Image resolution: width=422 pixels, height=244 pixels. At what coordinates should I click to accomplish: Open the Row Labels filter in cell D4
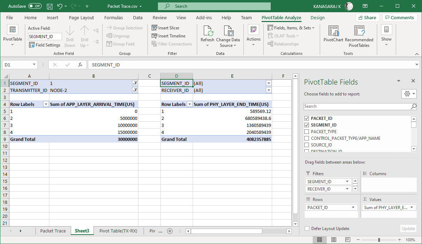(189, 104)
